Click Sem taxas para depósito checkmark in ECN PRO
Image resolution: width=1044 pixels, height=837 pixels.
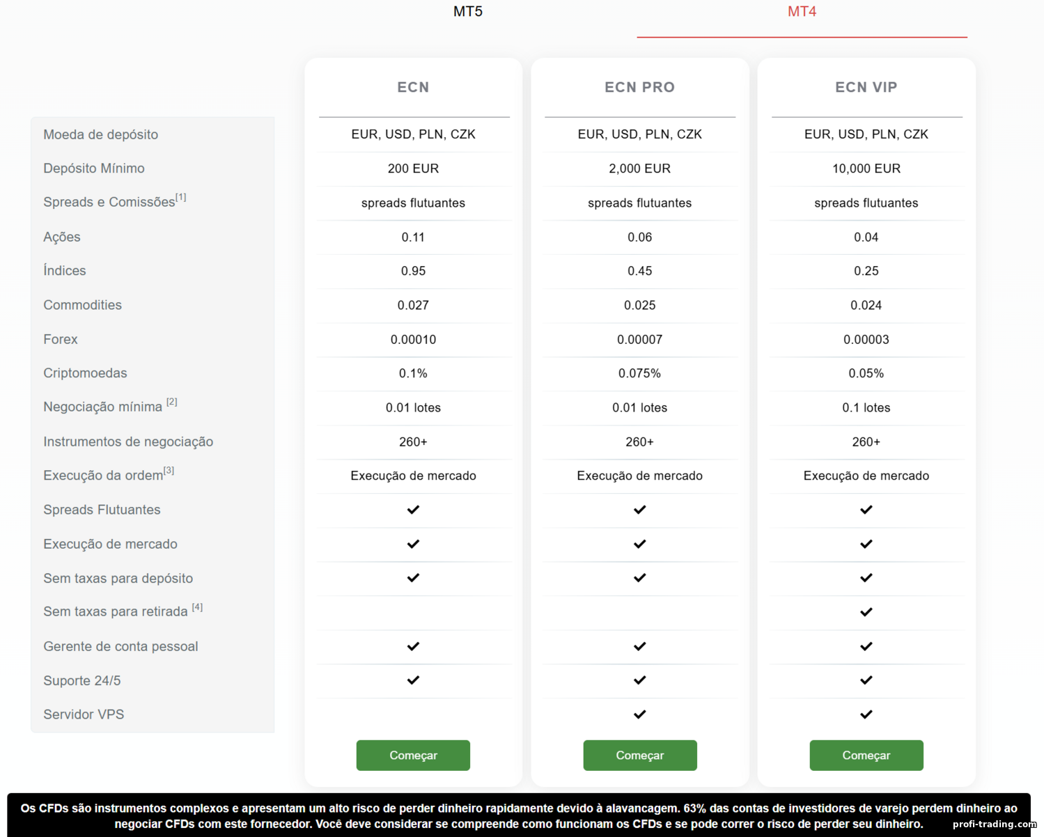coord(640,578)
